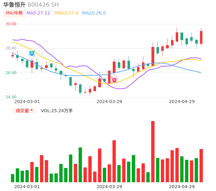
Task: Click the 2024-04-29 date label under volume chart
Action: pyautogui.click(x=182, y=187)
